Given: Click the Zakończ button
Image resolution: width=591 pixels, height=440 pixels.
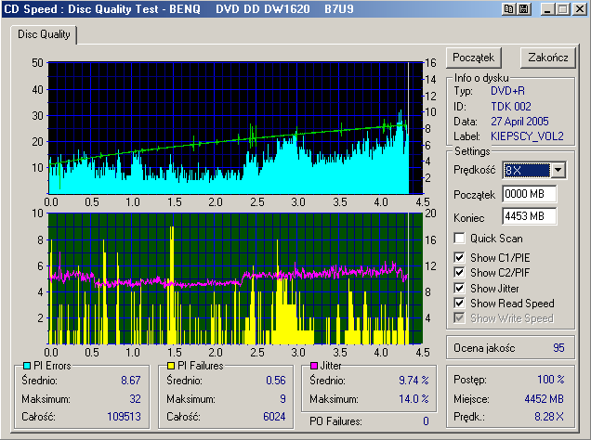Looking at the screenshot, I should pos(548,58).
